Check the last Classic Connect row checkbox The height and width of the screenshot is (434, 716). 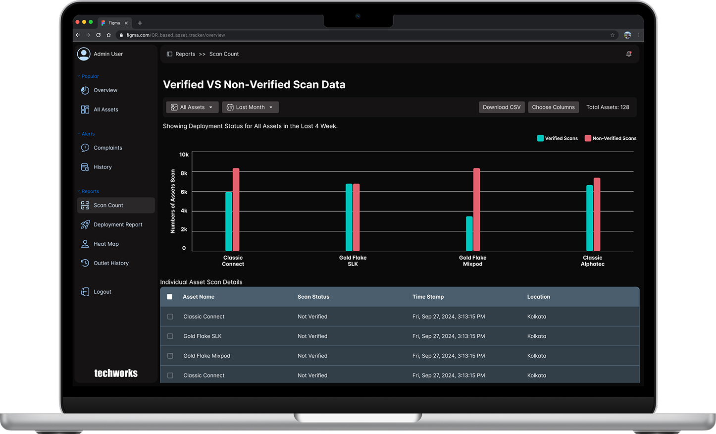click(170, 376)
